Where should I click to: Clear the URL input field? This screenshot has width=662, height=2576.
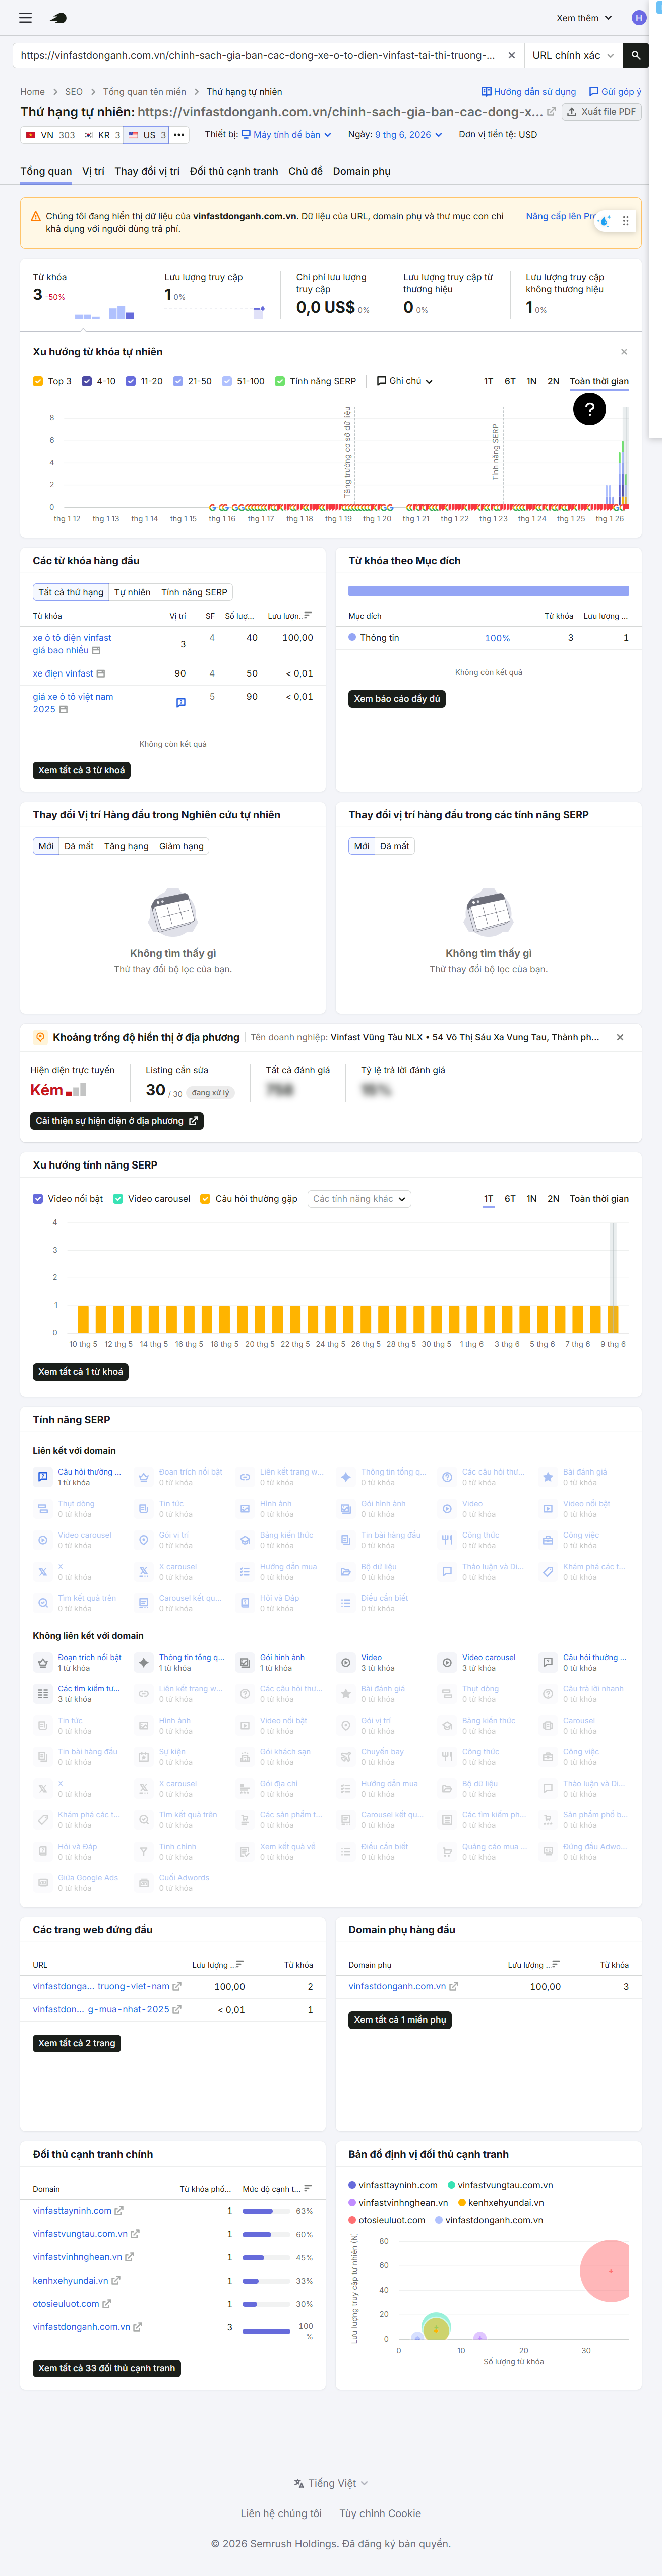click(x=511, y=56)
